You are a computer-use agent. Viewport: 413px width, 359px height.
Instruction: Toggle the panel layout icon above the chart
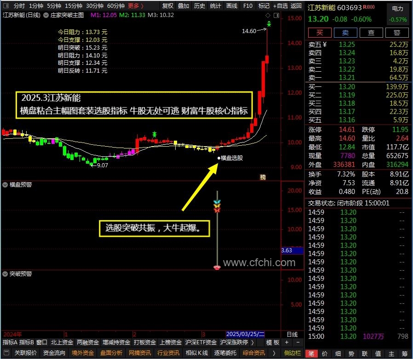point(276,15)
